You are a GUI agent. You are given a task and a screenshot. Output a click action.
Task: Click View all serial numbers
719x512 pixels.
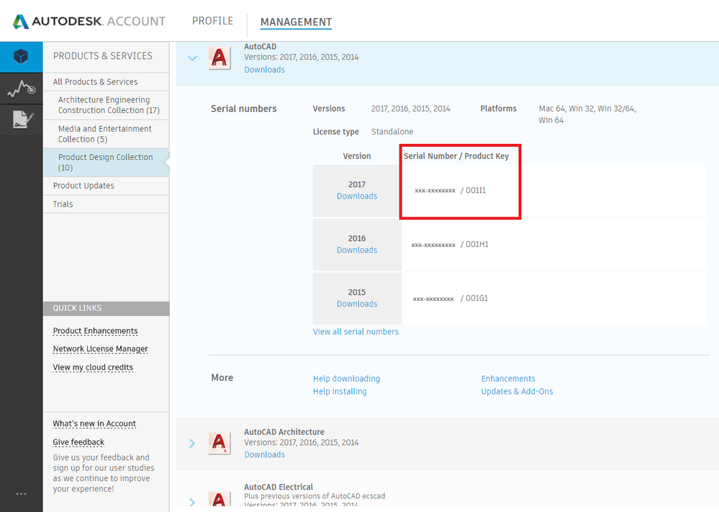click(x=356, y=332)
